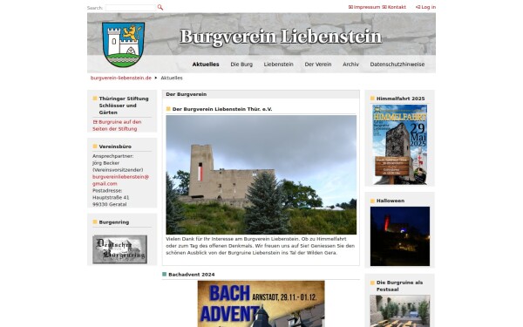
Task: Click Der Burgverein Liebenstein Thür. e.V. heading
Action: (x=222, y=109)
